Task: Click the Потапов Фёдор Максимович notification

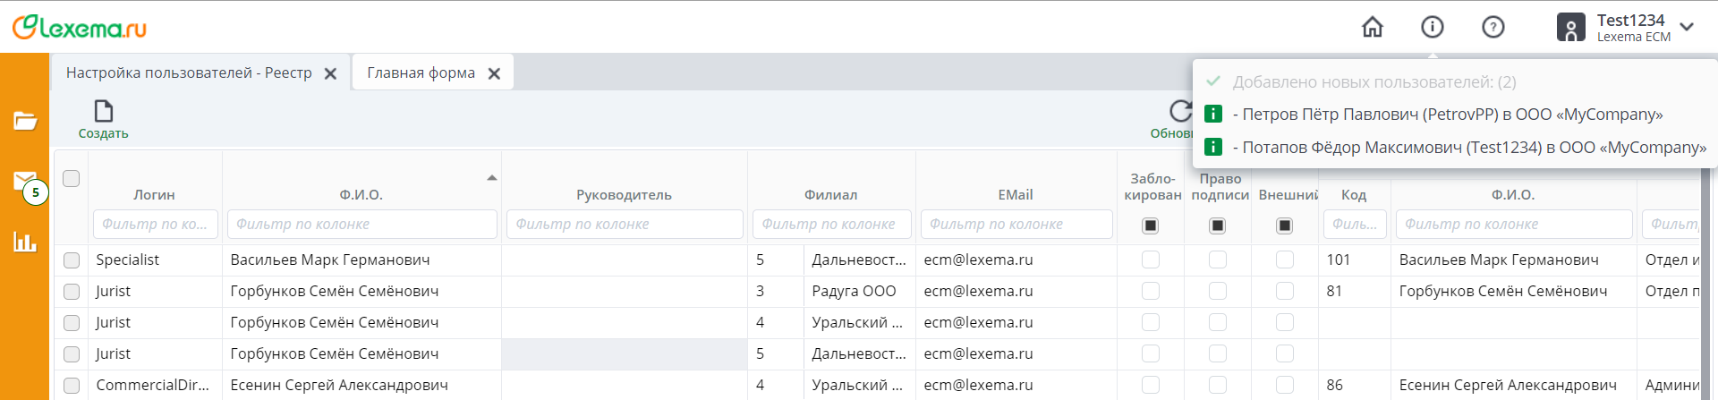Action: [1473, 148]
